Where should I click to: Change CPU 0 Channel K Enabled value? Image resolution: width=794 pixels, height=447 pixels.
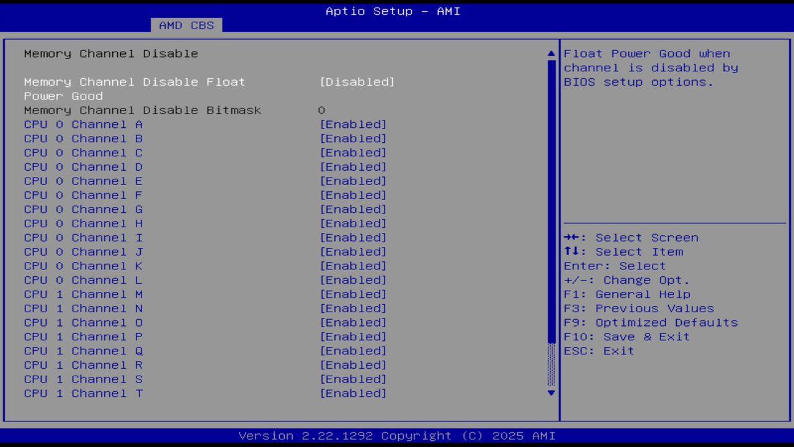point(353,266)
